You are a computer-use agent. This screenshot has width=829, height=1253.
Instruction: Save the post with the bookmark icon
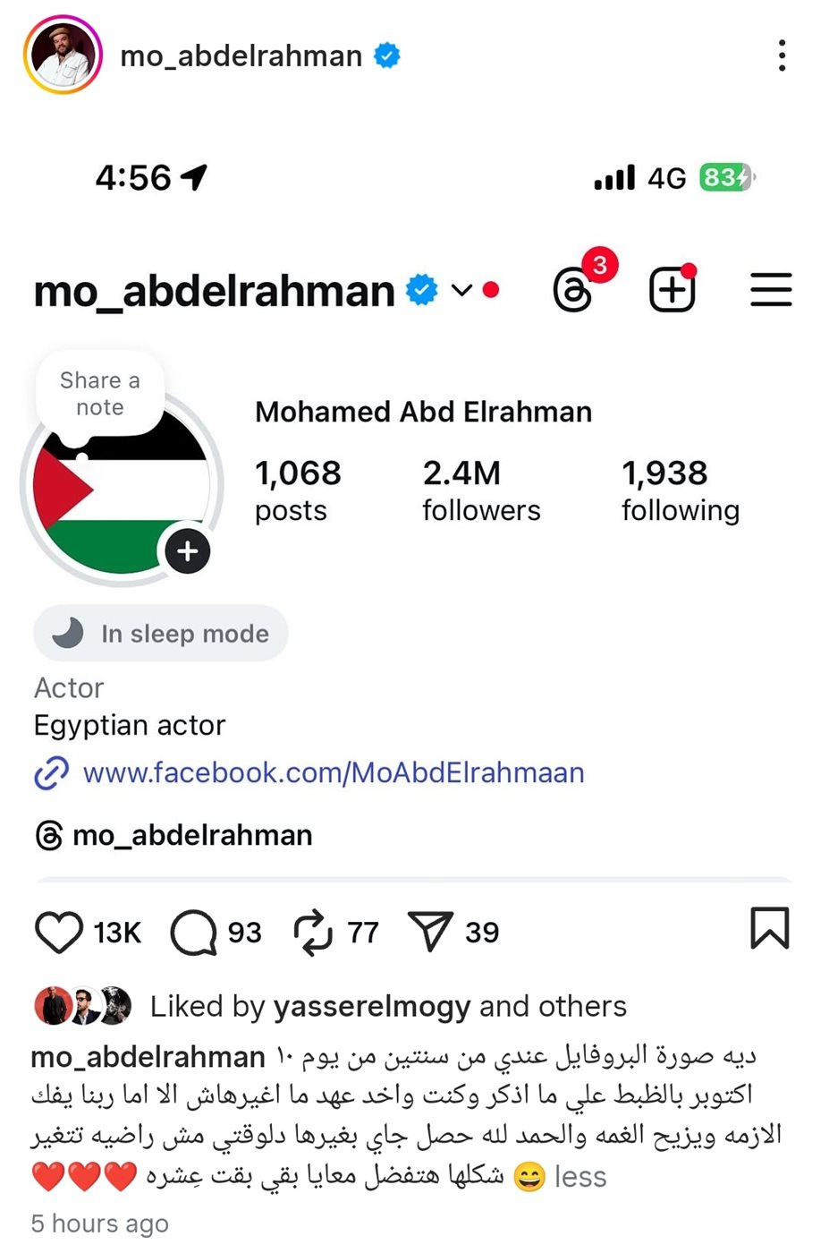click(x=769, y=928)
